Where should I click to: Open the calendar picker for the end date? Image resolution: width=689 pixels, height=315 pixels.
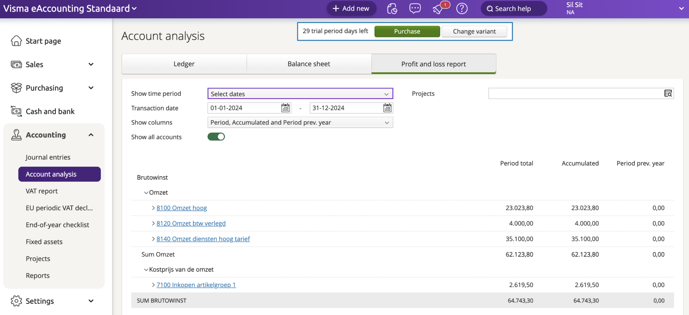pos(387,108)
